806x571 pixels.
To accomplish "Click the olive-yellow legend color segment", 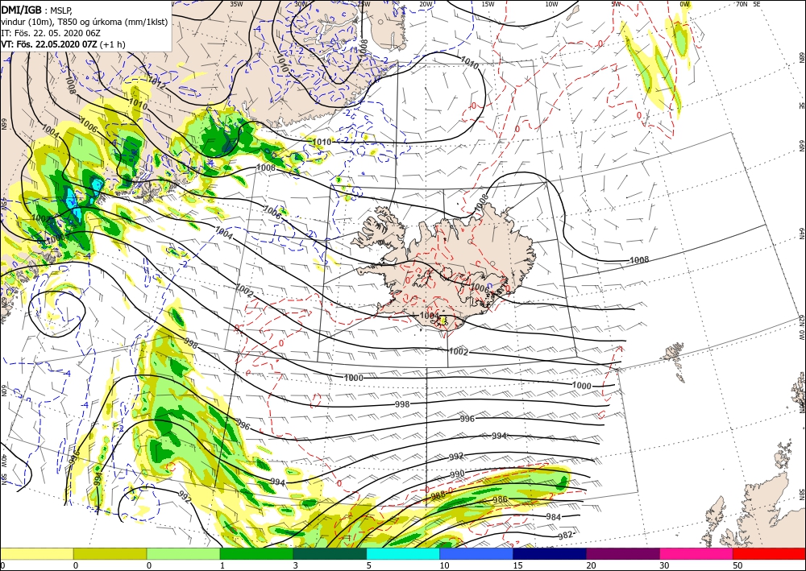I will click(x=110, y=553).
